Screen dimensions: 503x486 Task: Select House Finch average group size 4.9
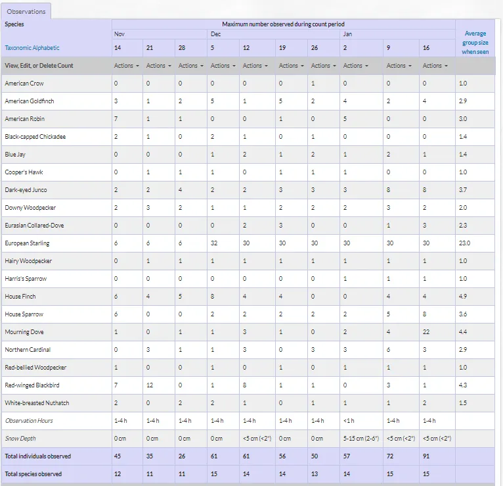(x=463, y=297)
